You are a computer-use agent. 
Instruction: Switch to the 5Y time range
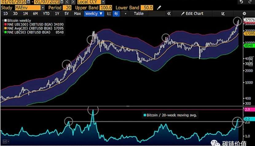tap(66, 14)
